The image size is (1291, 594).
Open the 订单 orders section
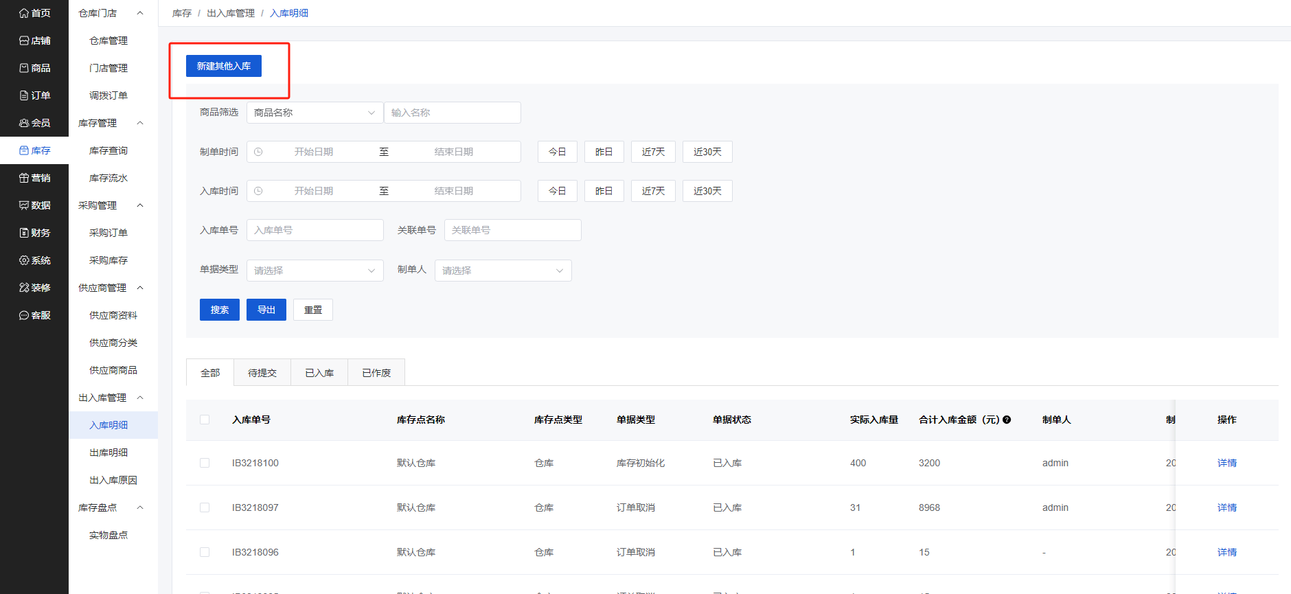click(x=34, y=95)
